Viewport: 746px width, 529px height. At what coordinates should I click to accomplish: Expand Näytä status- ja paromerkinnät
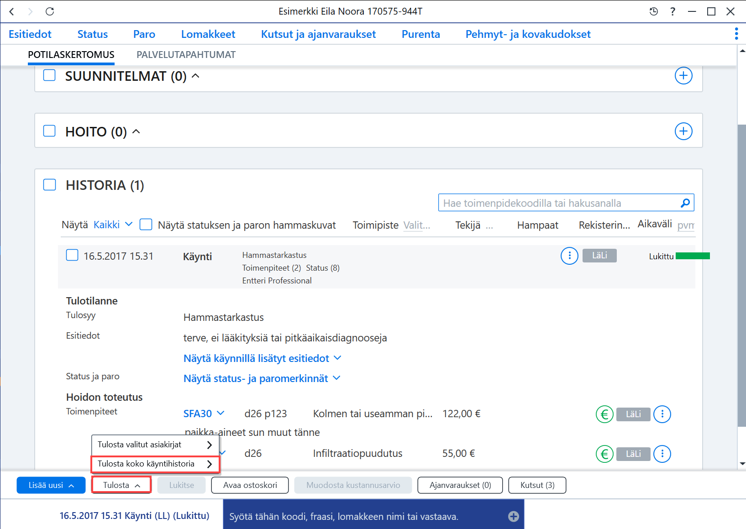click(262, 378)
